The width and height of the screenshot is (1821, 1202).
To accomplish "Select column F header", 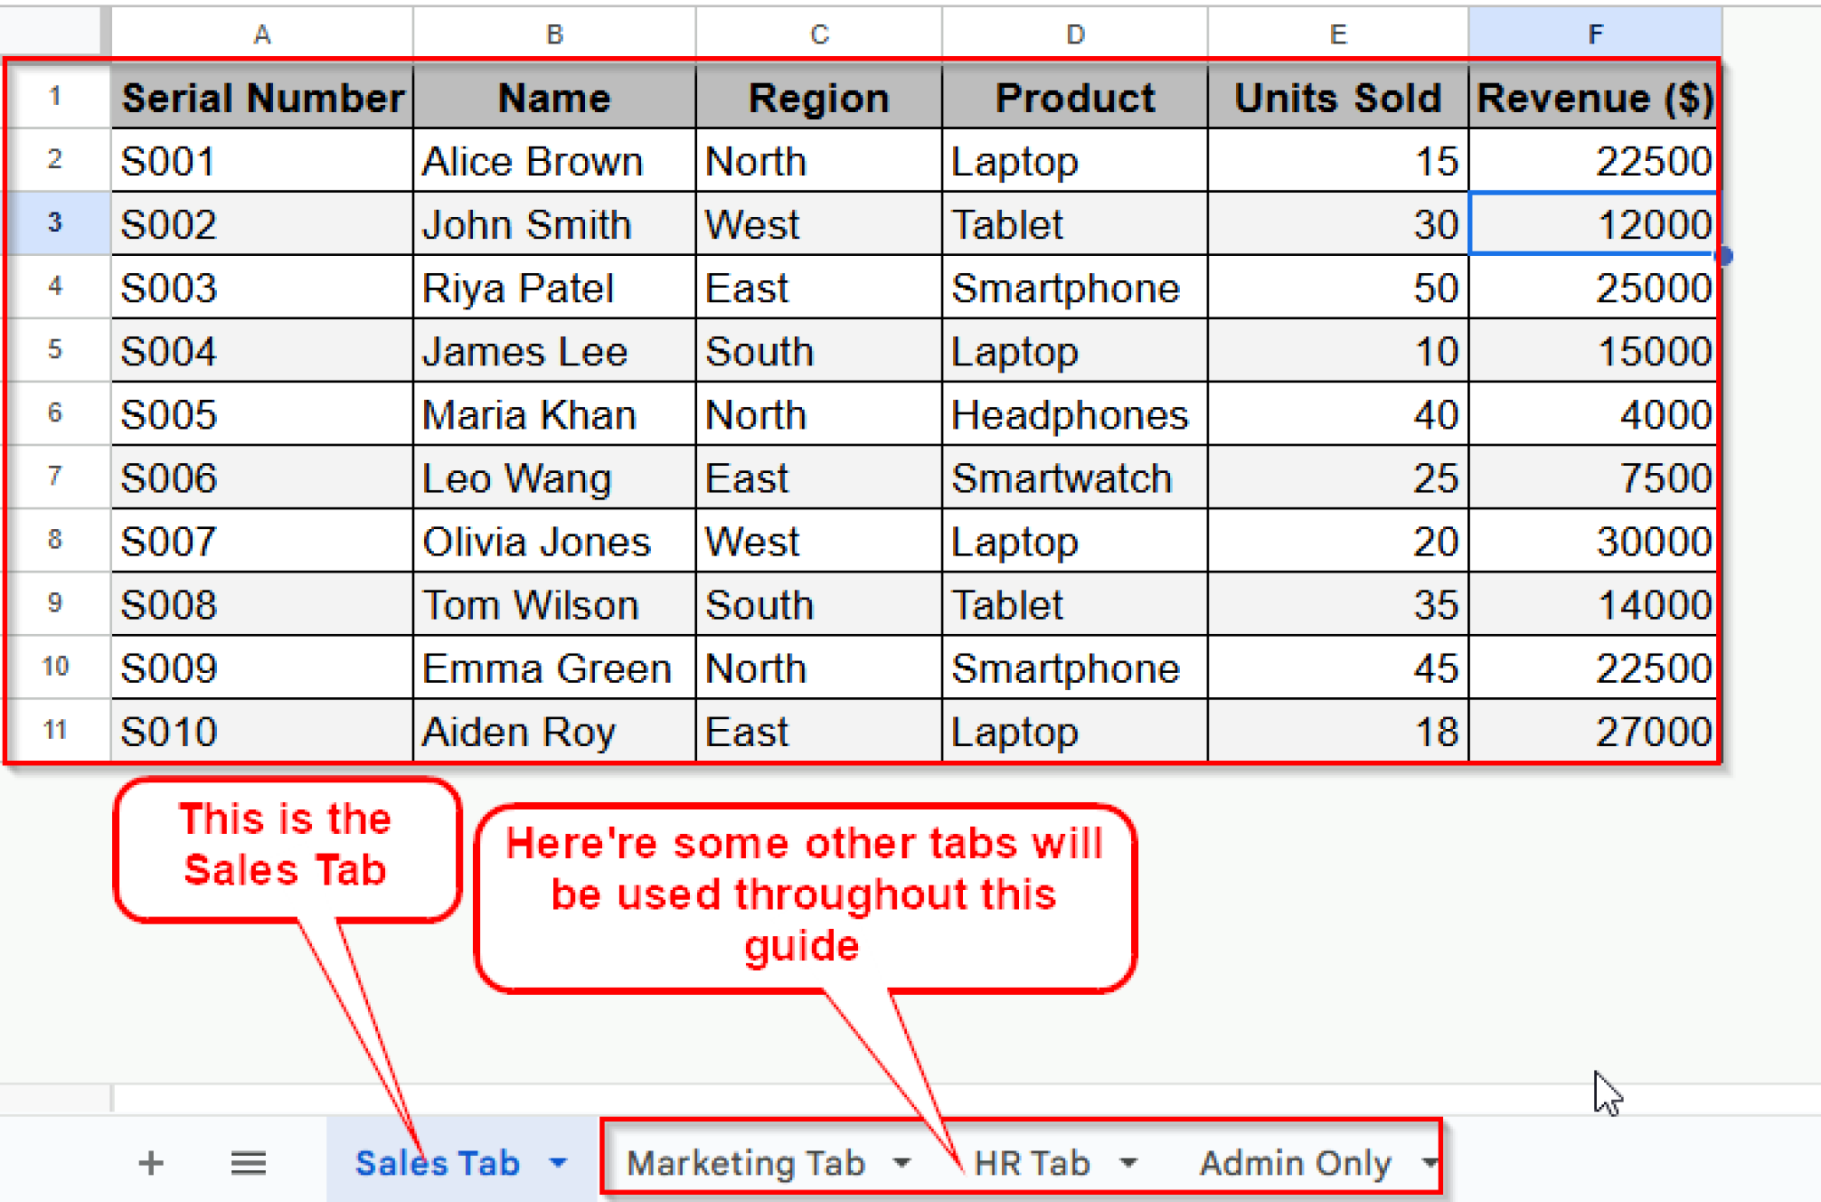I will pyautogui.click(x=1595, y=34).
